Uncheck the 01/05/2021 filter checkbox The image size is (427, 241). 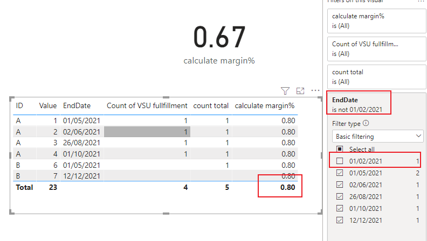coord(340,173)
